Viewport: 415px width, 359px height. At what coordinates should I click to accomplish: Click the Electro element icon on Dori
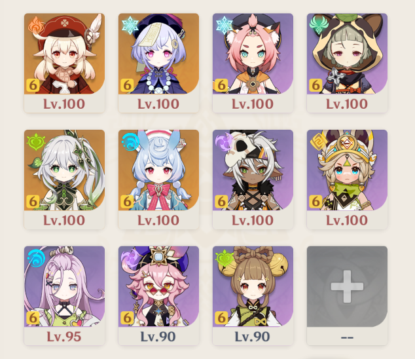click(x=130, y=258)
